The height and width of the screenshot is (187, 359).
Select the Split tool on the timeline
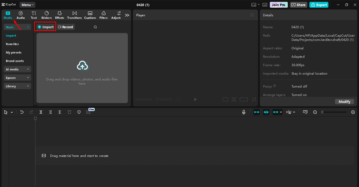pyautogui.click(x=41, y=112)
